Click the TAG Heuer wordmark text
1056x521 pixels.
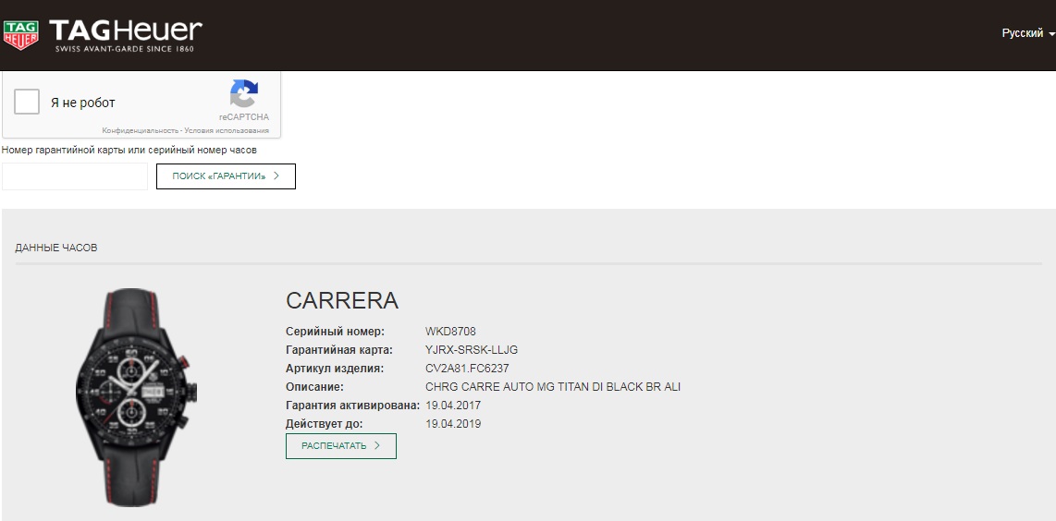tap(125, 30)
